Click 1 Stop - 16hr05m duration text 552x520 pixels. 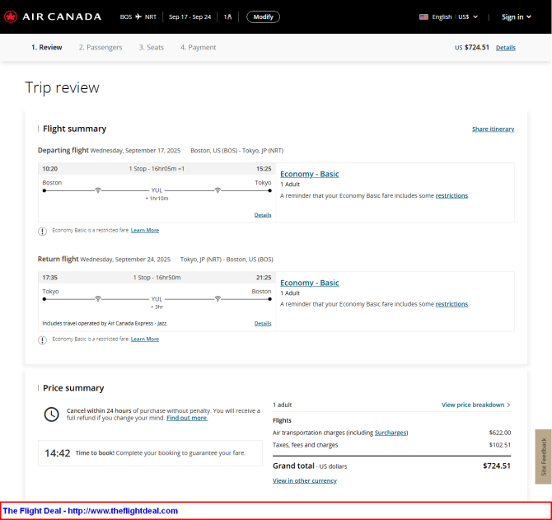pyautogui.click(x=157, y=169)
